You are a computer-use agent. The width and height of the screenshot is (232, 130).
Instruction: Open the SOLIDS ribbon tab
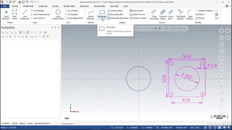click(x=55, y=6)
